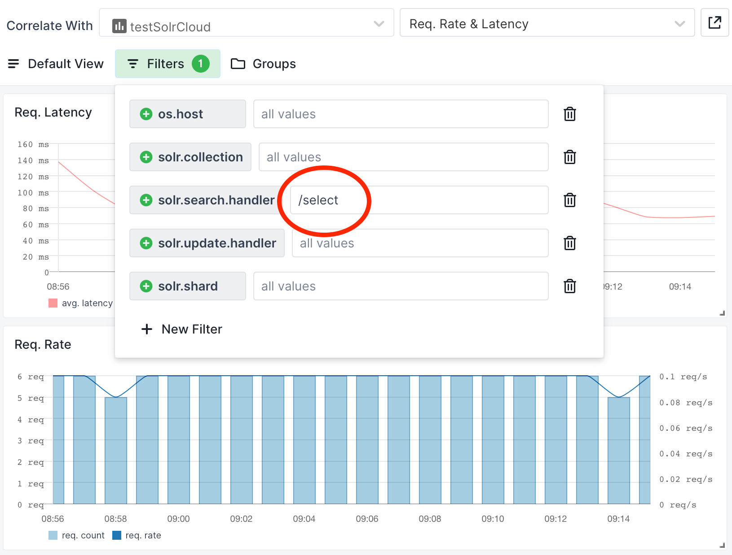732x555 pixels.
Task: Click the Filters funnel icon
Action: 133,64
